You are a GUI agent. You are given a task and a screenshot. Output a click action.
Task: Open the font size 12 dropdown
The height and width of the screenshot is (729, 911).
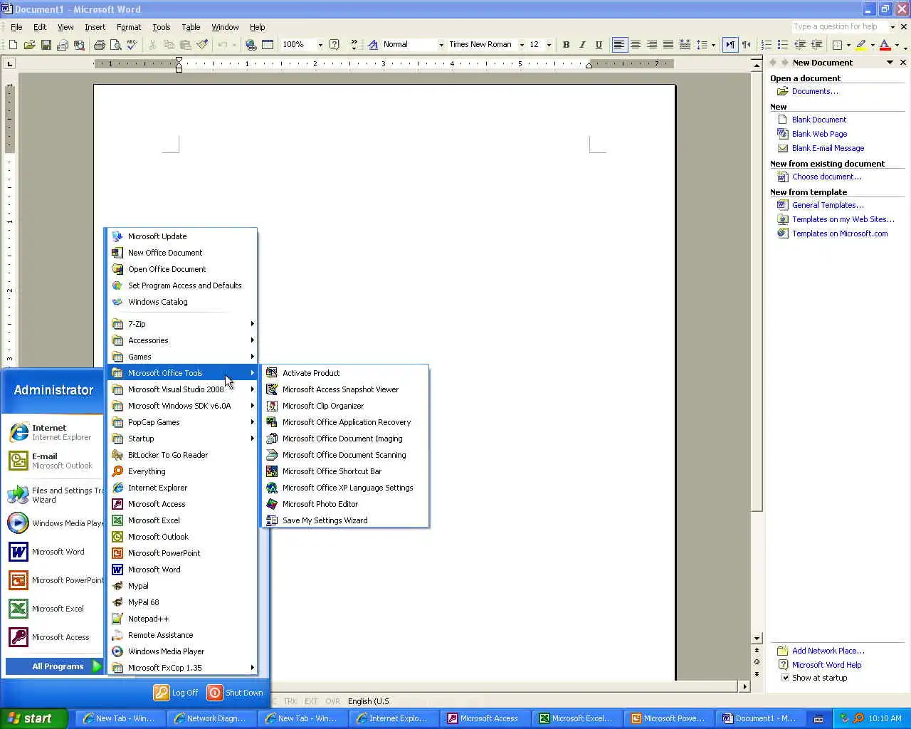(x=549, y=45)
